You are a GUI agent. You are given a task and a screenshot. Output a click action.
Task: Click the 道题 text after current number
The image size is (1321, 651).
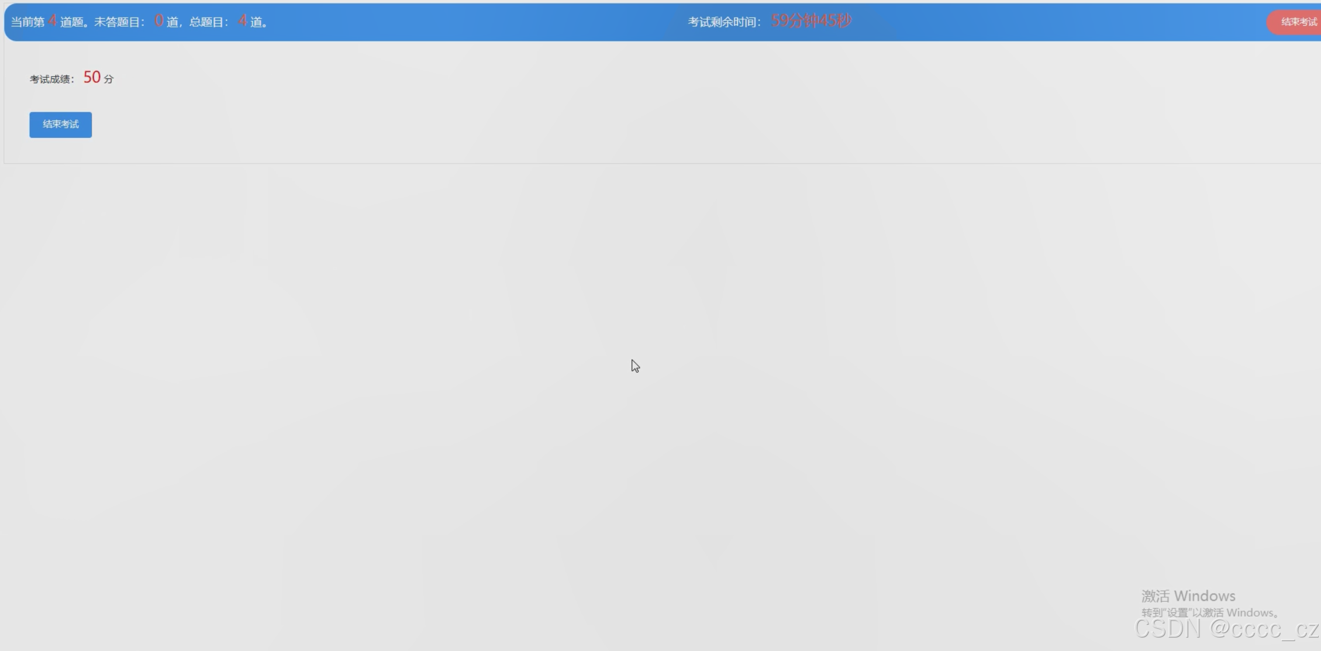tap(72, 22)
